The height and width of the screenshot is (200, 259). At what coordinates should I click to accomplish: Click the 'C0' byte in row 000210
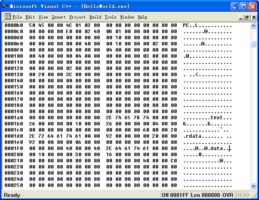coord(174,161)
